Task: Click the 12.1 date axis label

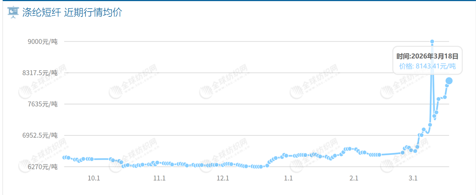Action: click(222, 178)
